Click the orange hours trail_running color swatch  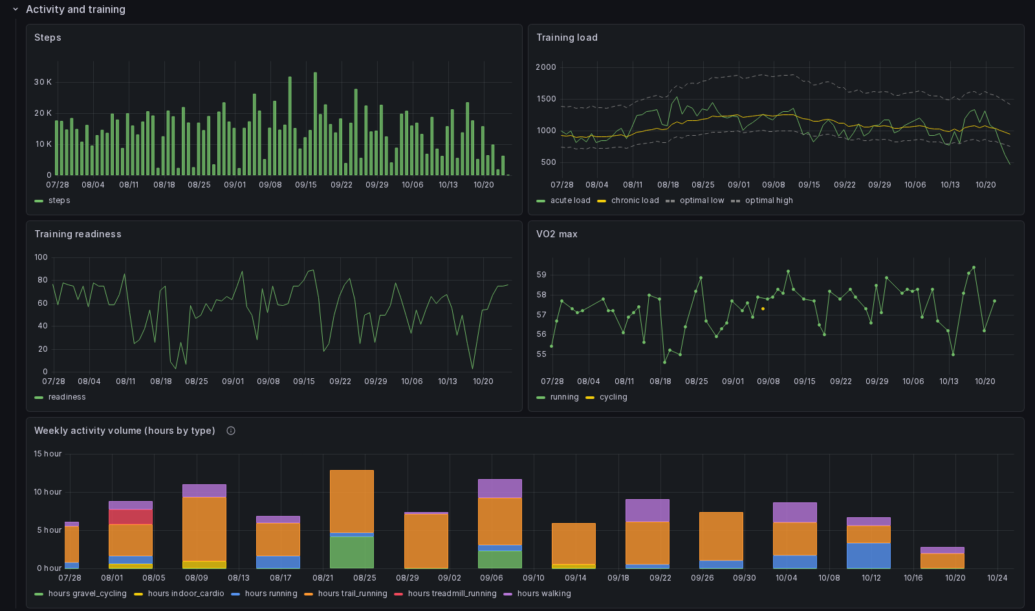[x=309, y=594]
